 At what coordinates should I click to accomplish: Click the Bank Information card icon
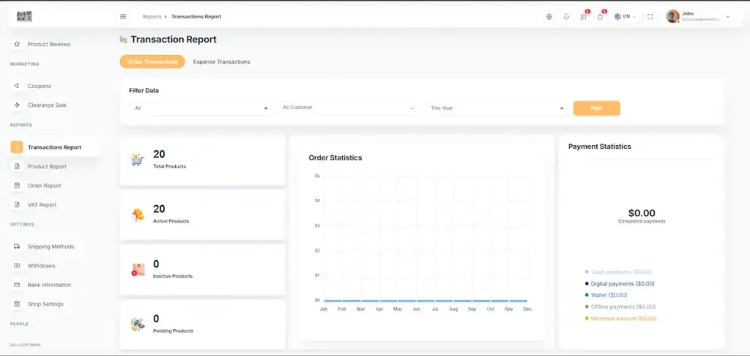click(x=17, y=285)
